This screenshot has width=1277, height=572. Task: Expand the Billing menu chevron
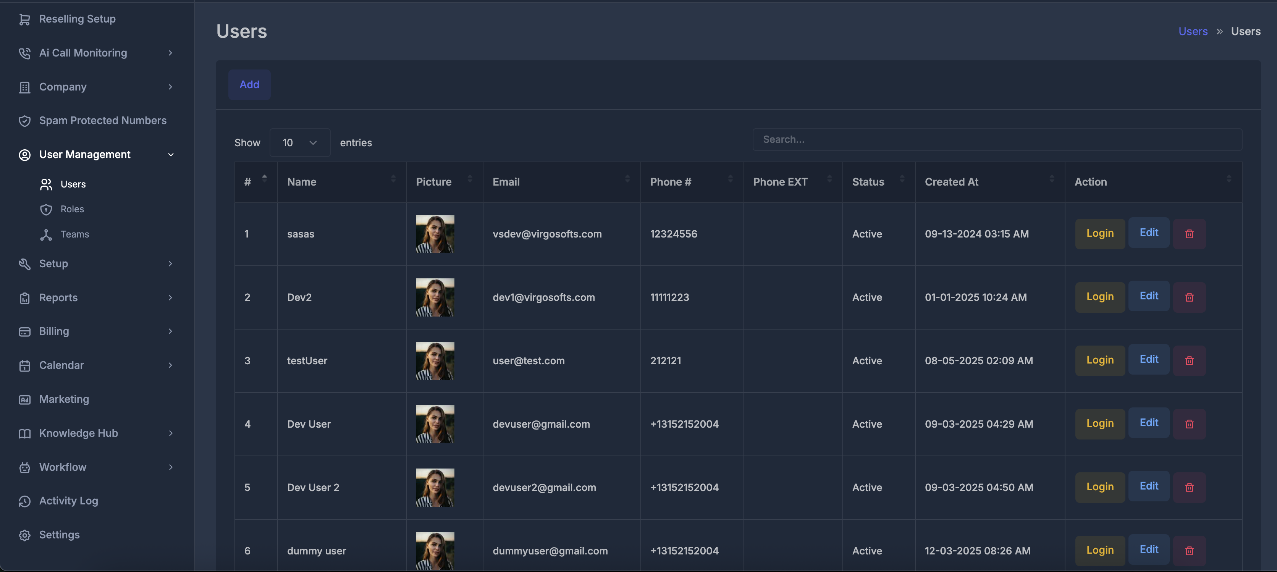[171, 331]
